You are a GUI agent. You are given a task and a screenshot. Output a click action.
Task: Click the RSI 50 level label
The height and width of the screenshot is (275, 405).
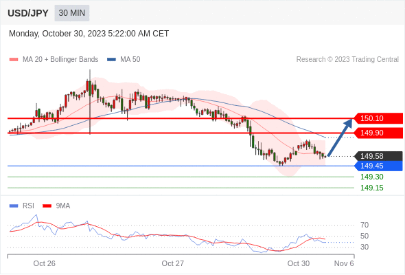[x=364, y=236]
